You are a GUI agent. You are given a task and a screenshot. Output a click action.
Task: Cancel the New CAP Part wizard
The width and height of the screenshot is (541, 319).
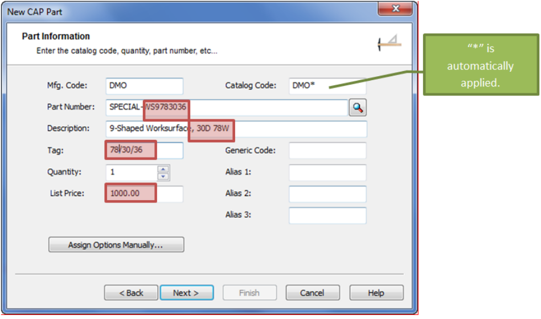pos(313,293)
